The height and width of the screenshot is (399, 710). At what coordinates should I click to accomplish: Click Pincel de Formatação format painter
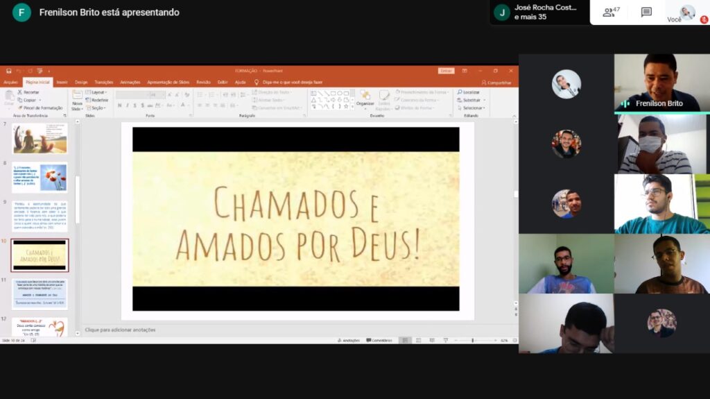42,108
